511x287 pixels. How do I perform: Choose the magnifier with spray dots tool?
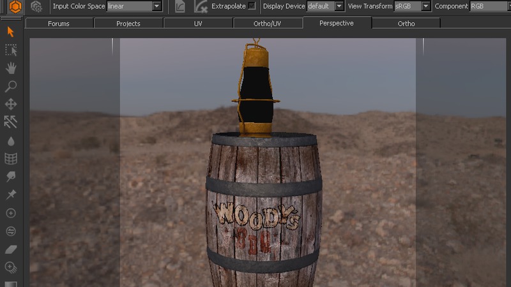(x=11, y=267)
